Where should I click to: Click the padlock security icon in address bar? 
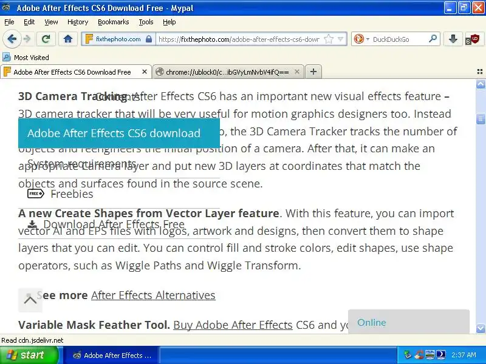pyautogui.click(x=149, y=39)
